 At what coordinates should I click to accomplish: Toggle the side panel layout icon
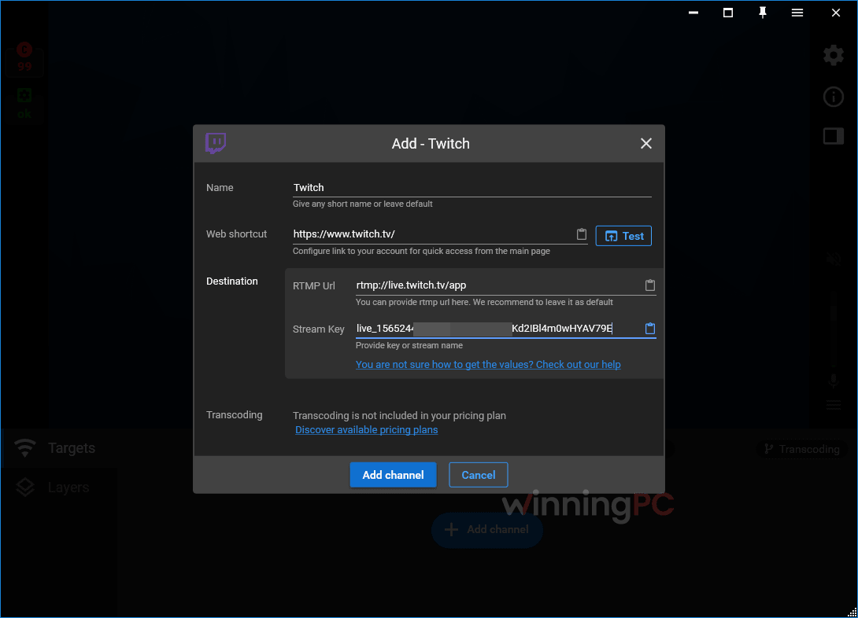[x=834, y=136]
